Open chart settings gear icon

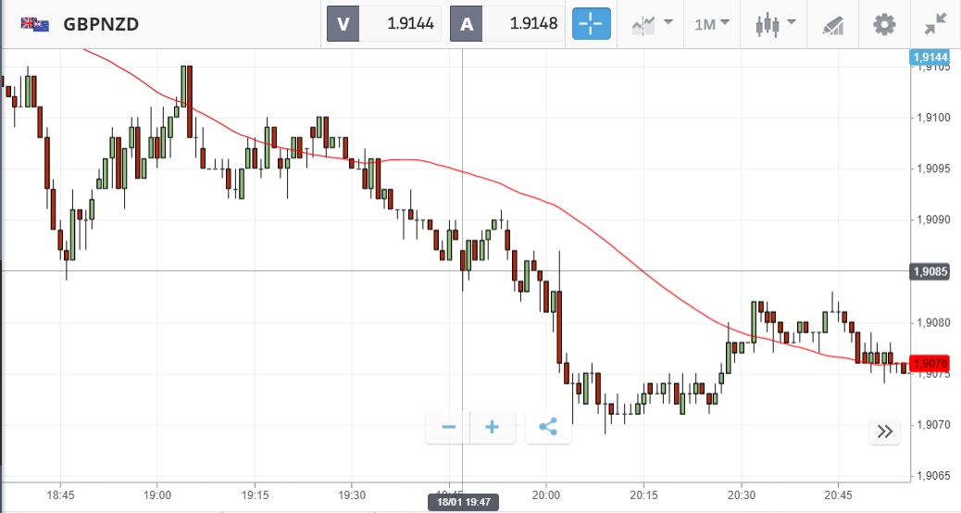pos(885,24)
